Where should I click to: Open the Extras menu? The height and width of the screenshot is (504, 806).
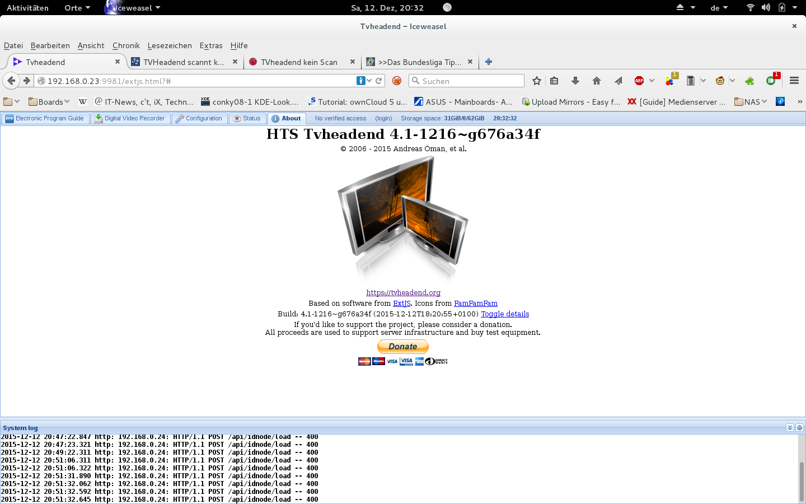(x=211, y=45)
